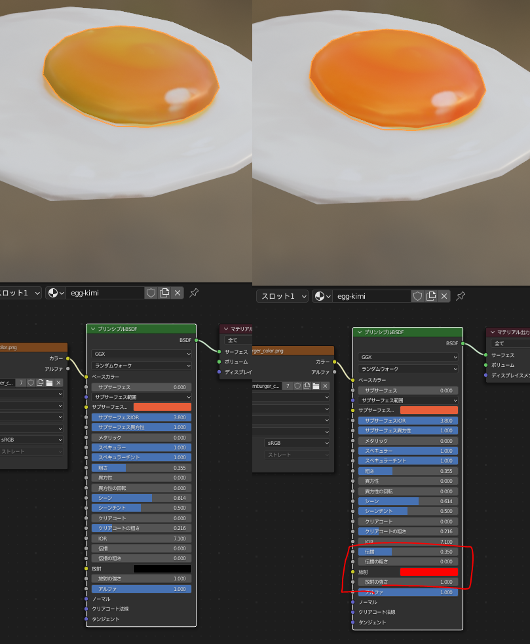This screenshot has height=644, width=530.
Task: Toggle fake user shield in right texture node
Action: tap(297, 386)
